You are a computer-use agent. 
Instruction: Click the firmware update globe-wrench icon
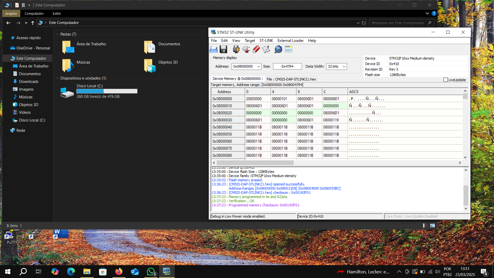pos(278,49)
